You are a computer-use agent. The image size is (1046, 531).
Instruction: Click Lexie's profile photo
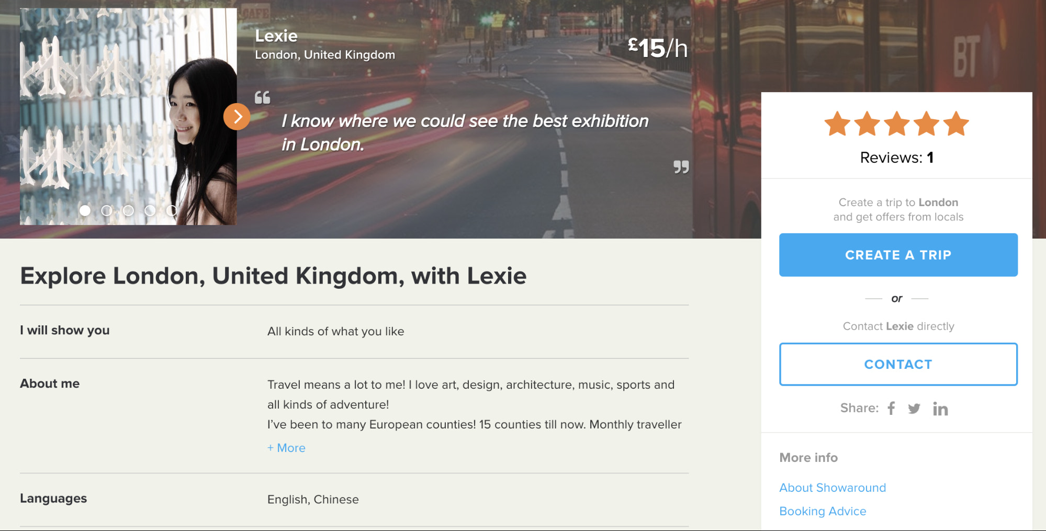pyautogui.click(x=128, y=116)
